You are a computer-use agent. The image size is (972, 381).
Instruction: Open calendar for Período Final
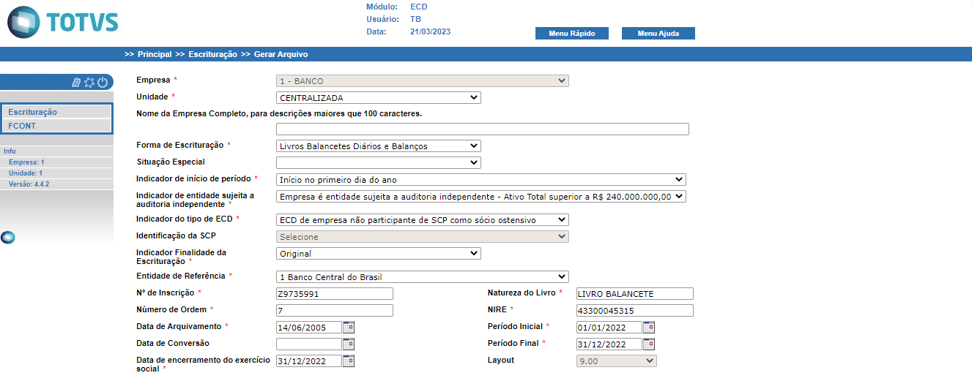click(649, 344)
